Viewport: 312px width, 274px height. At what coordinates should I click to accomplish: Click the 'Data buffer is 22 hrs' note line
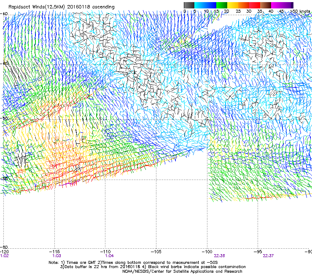point(153,267)
